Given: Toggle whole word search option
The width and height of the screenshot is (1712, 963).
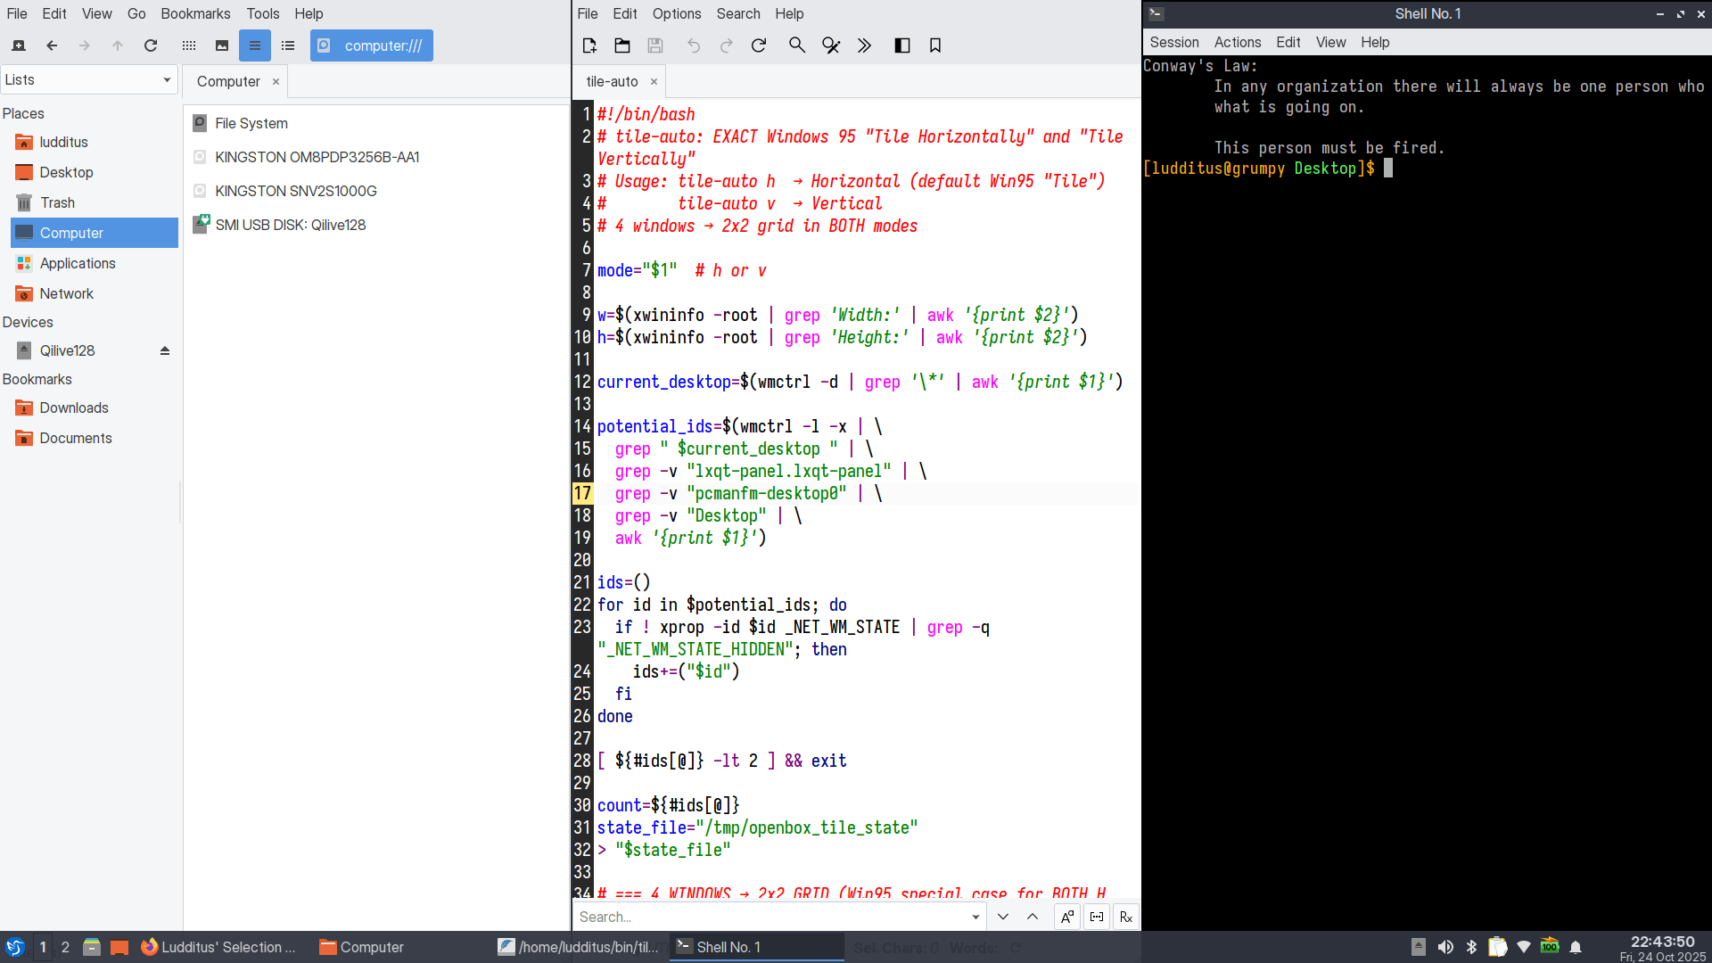Looking at the screenshot, I should [x=1097, y=917].
